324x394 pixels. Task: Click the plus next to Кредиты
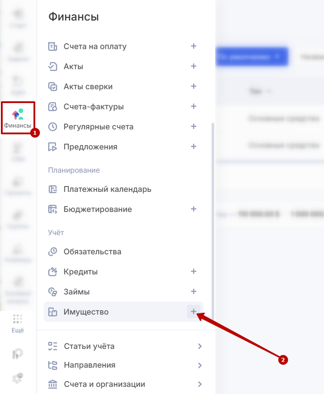pos(194,271)
